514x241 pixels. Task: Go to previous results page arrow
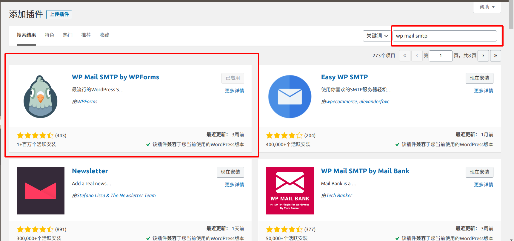[417, 56]
